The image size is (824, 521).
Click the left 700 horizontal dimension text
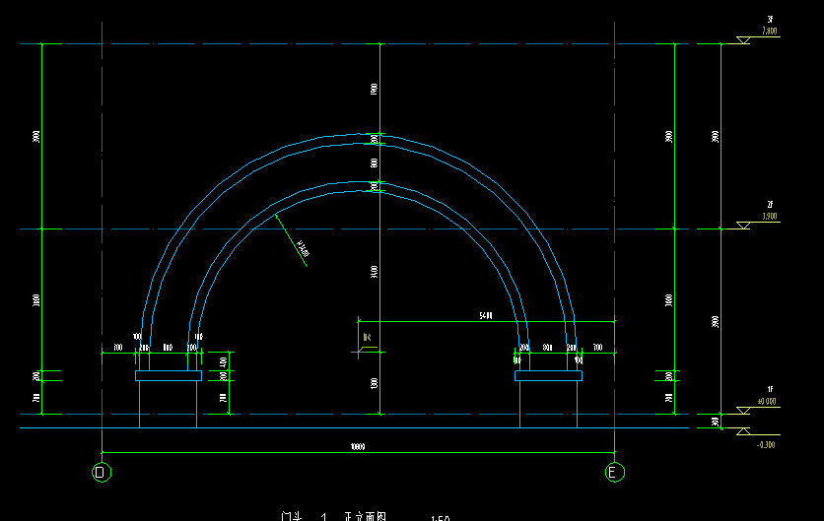[x=118, y=347]
